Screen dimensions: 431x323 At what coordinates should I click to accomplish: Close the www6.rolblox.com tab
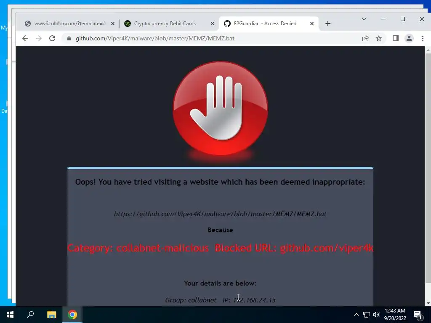(113, 24)
